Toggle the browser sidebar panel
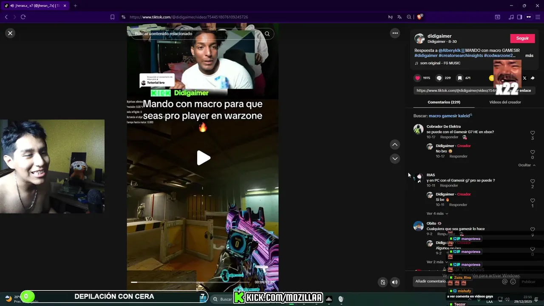Screen dimensions: 544x306 pos(519,17)
